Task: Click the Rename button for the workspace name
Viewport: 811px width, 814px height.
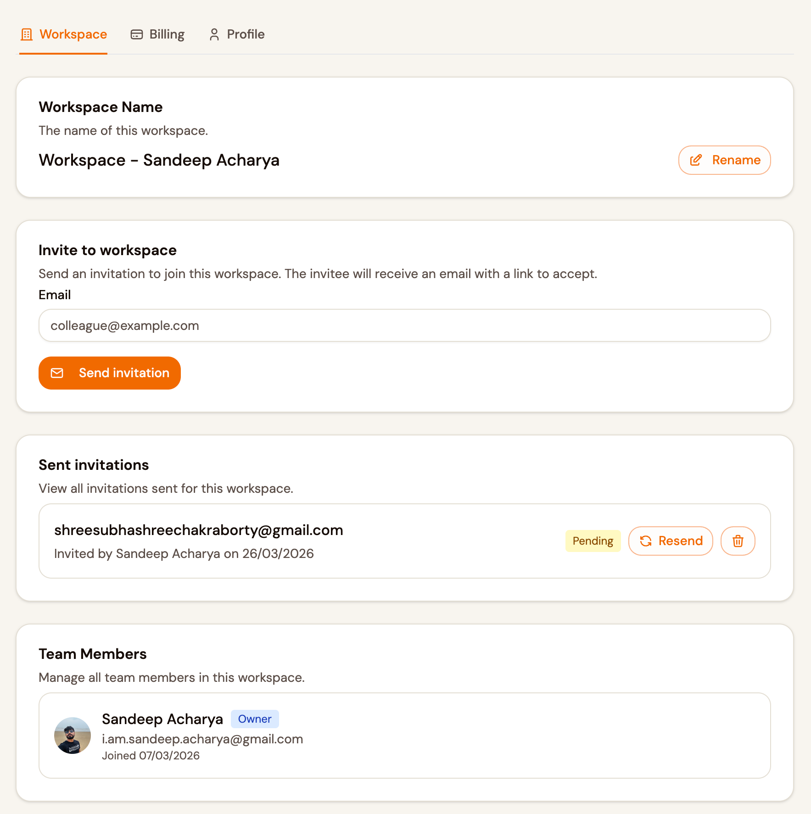Action: click(724, 160)
